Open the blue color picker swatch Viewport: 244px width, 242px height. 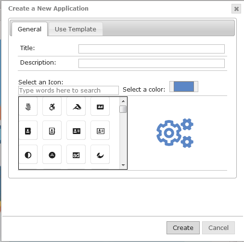[184, 87]
